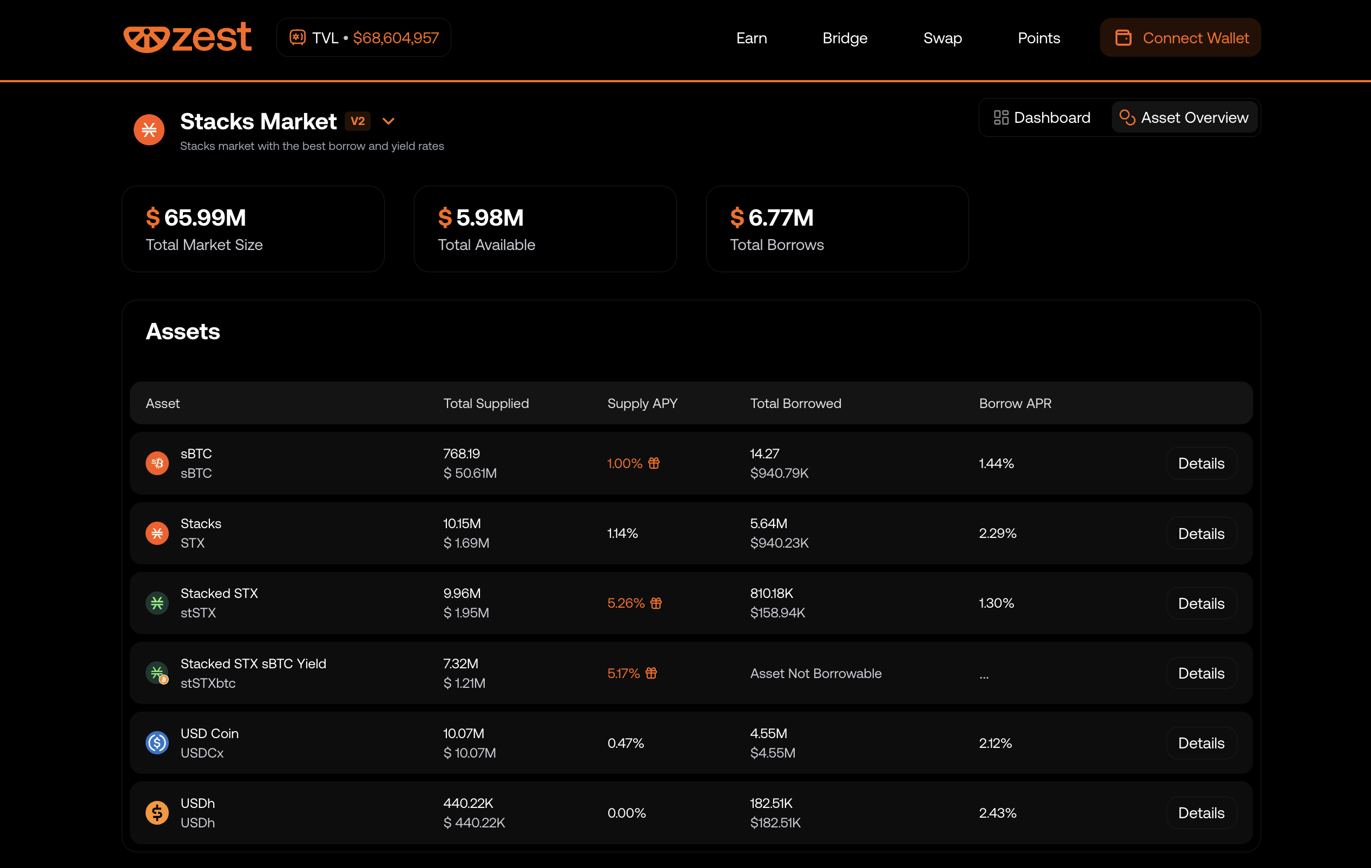Click the Borrow APR column header

[1014, 403]
